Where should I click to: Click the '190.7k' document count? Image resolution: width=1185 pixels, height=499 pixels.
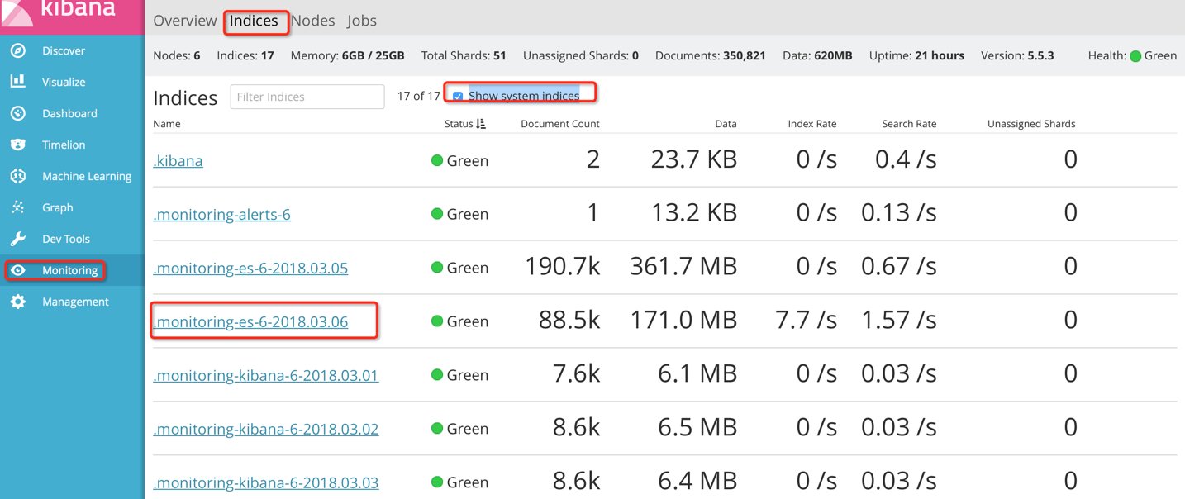563,266
